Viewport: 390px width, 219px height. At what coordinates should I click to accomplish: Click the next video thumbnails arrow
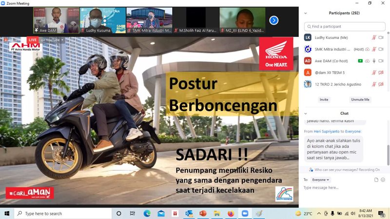(x=274, y=20)
